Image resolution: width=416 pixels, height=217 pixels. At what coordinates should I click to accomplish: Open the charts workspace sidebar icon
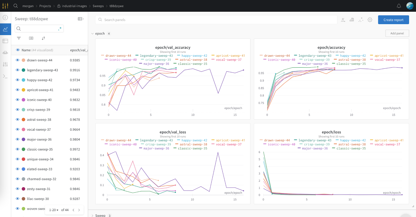[5, 29]
